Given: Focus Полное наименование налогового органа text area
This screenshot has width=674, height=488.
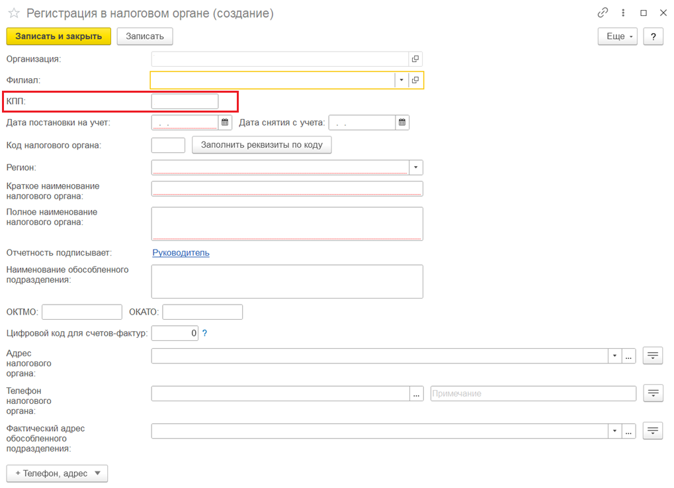Looking at the screenshot, I should coord(287,224).
